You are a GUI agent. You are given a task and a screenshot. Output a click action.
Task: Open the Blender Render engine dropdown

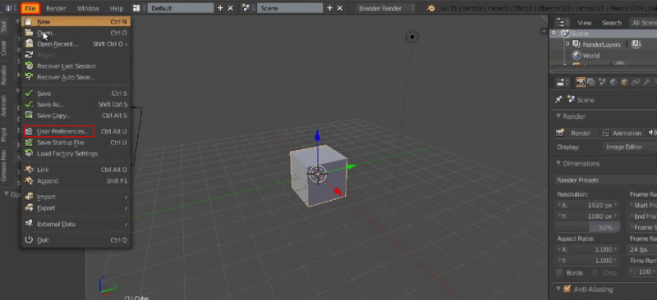point(386,8)
